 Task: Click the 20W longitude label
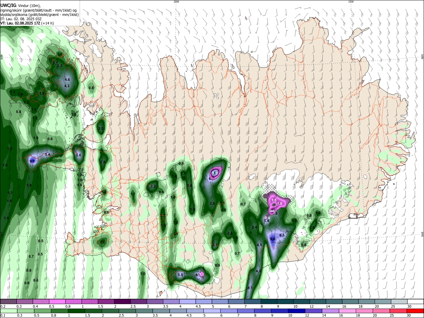point(176,2)
